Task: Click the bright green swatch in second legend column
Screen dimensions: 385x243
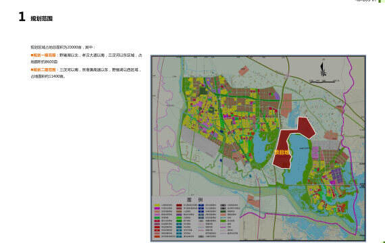Action: click(x=179, y=218)
